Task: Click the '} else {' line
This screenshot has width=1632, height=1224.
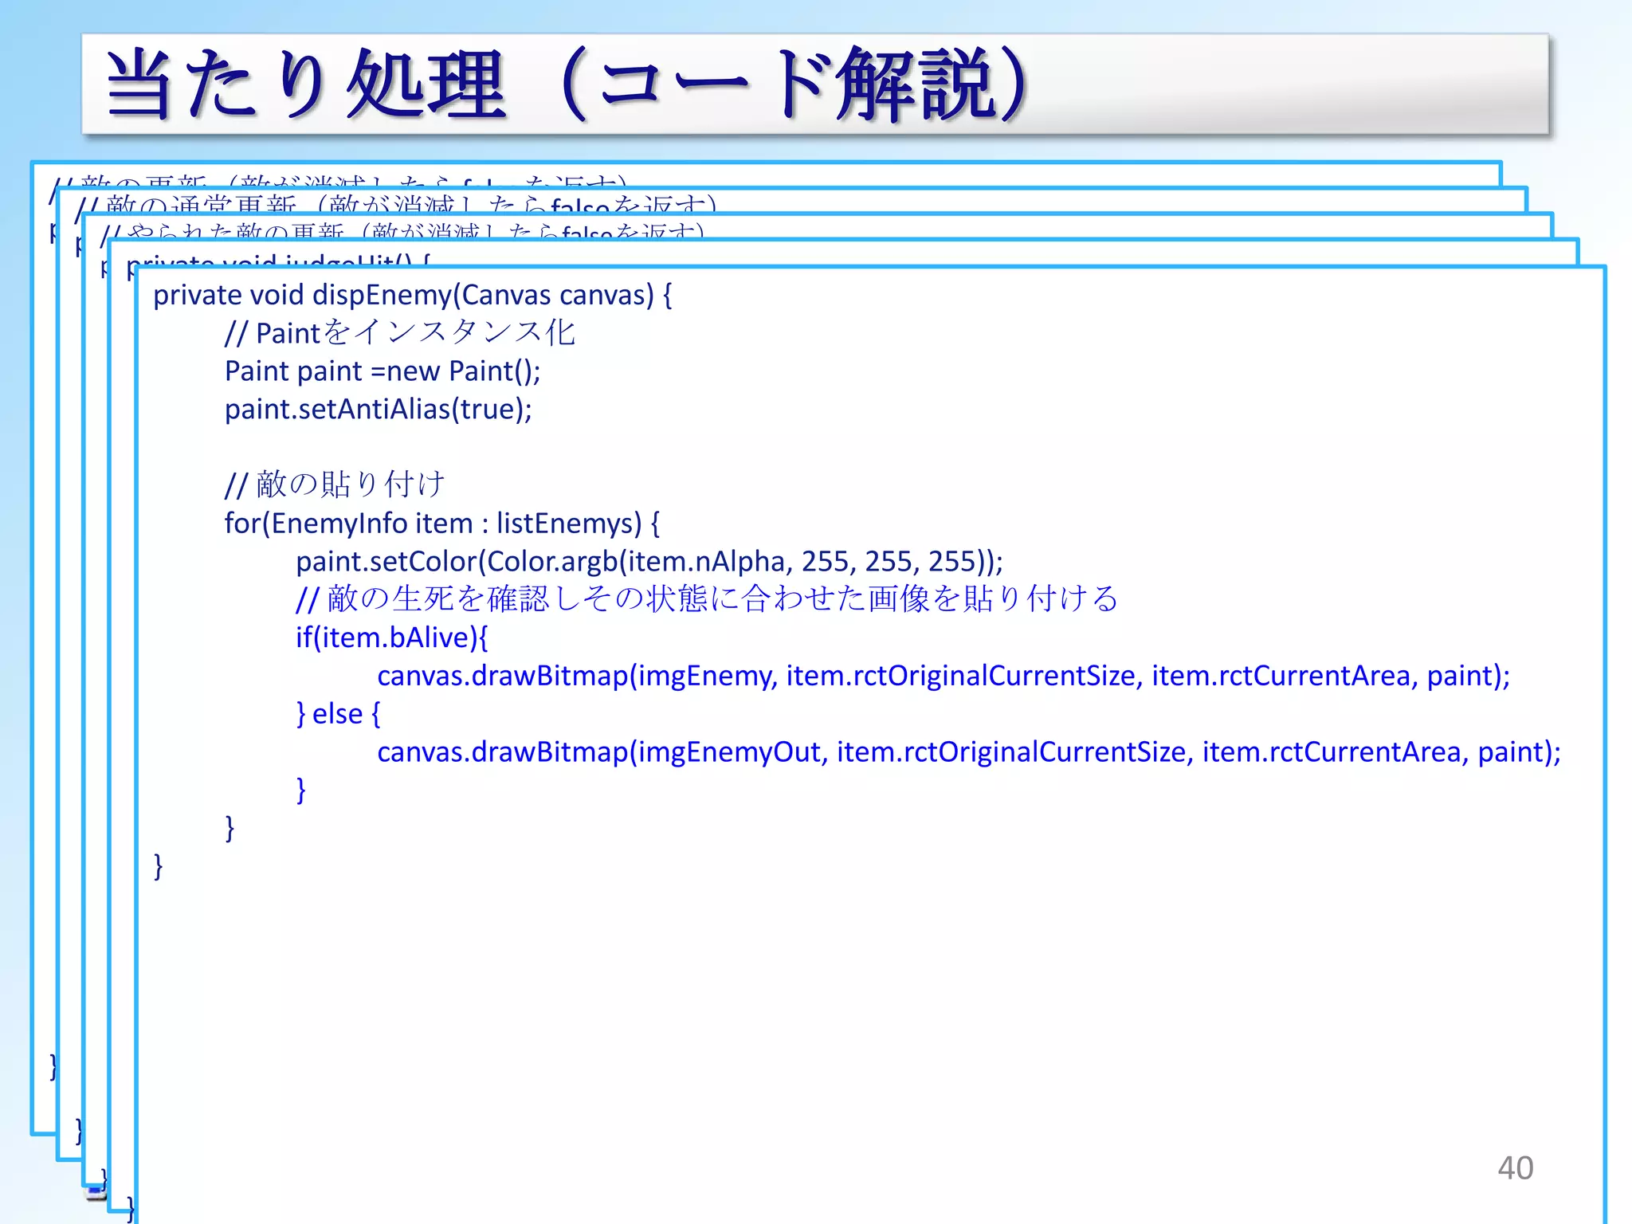Action: pos(339,714)
